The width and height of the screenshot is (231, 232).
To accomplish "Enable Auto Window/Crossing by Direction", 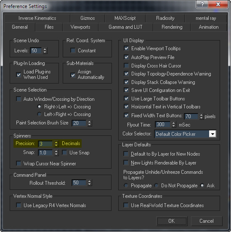I will coord(19,99).
